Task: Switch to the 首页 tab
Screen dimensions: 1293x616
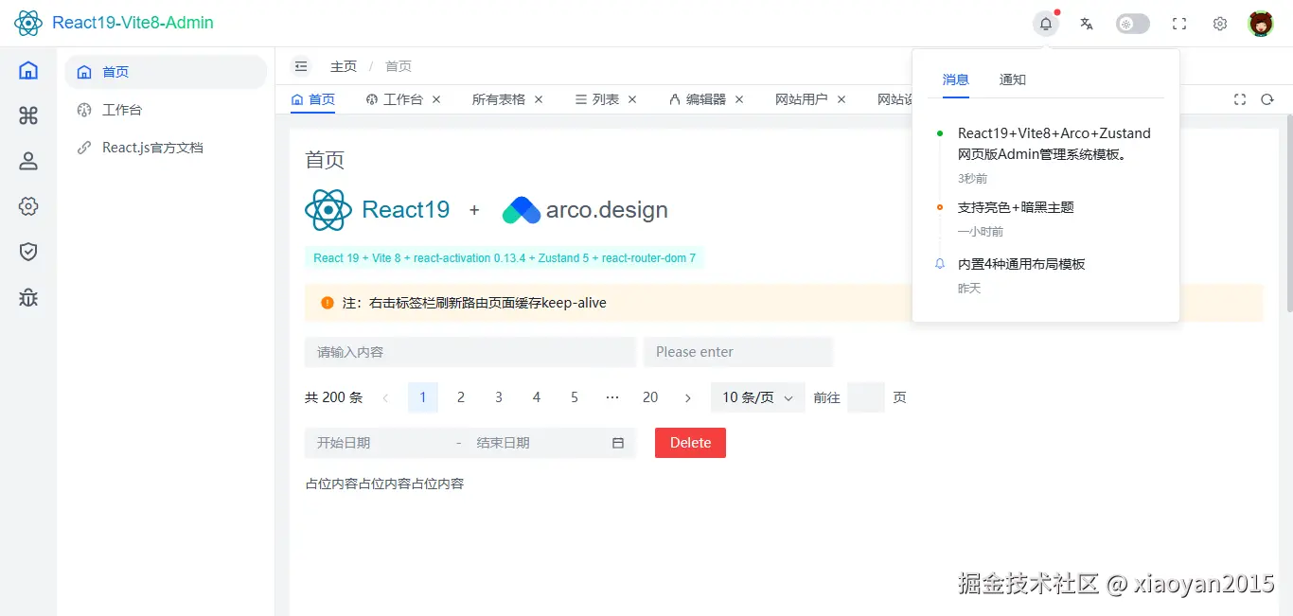Action: point(313,99)
